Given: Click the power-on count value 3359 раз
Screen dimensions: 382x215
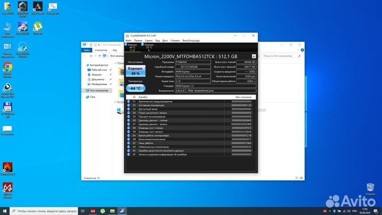Looking at the screenshot, I should 246,76.
